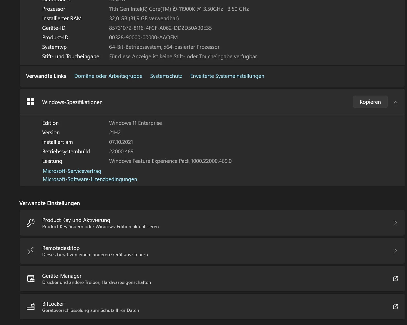Click Windows Feature Experience Pack value
Viewport: 407px width, 325px height.
170,161
